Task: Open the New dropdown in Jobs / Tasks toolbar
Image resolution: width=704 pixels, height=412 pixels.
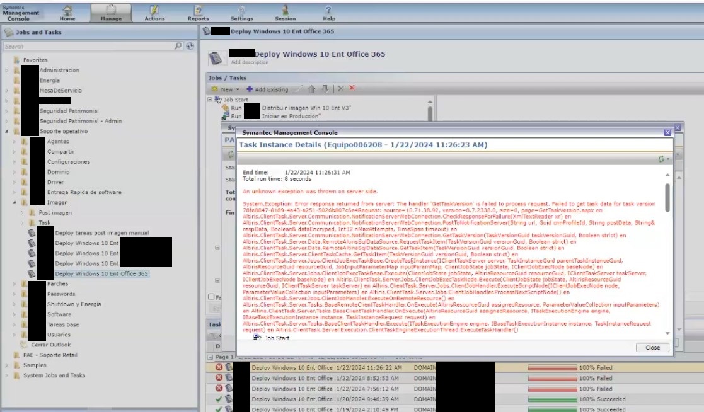Action: [226, 89]
